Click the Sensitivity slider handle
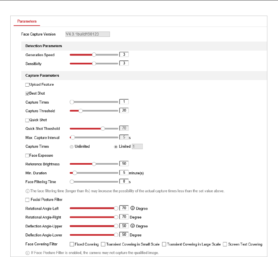The image size is (278, 257). 94,63
